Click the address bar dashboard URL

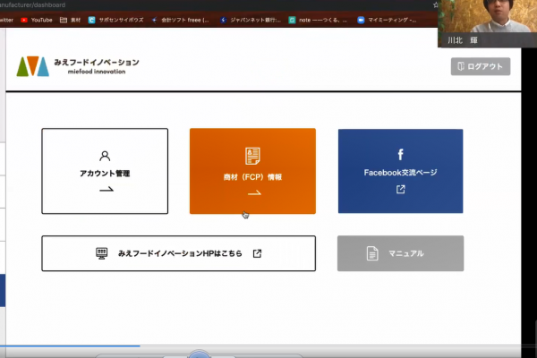(x=32, y=5)
